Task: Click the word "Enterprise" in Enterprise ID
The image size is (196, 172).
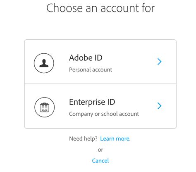Action: coord(87,102)
